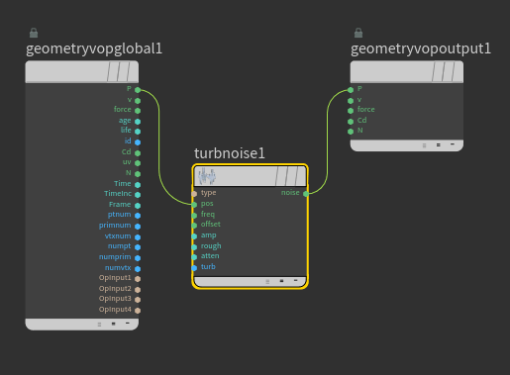Click the rough input connector on turbnoise1
The width and height of the screenshot is (510, 375).
tap(194, 247)
